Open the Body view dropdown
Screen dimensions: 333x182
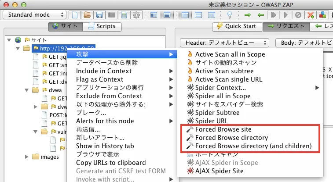coord(304,43)
